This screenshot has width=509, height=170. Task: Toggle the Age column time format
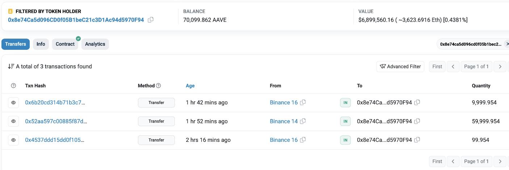click(190, 86)
